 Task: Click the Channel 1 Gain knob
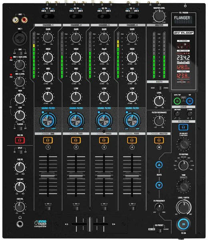coord(48,38)
